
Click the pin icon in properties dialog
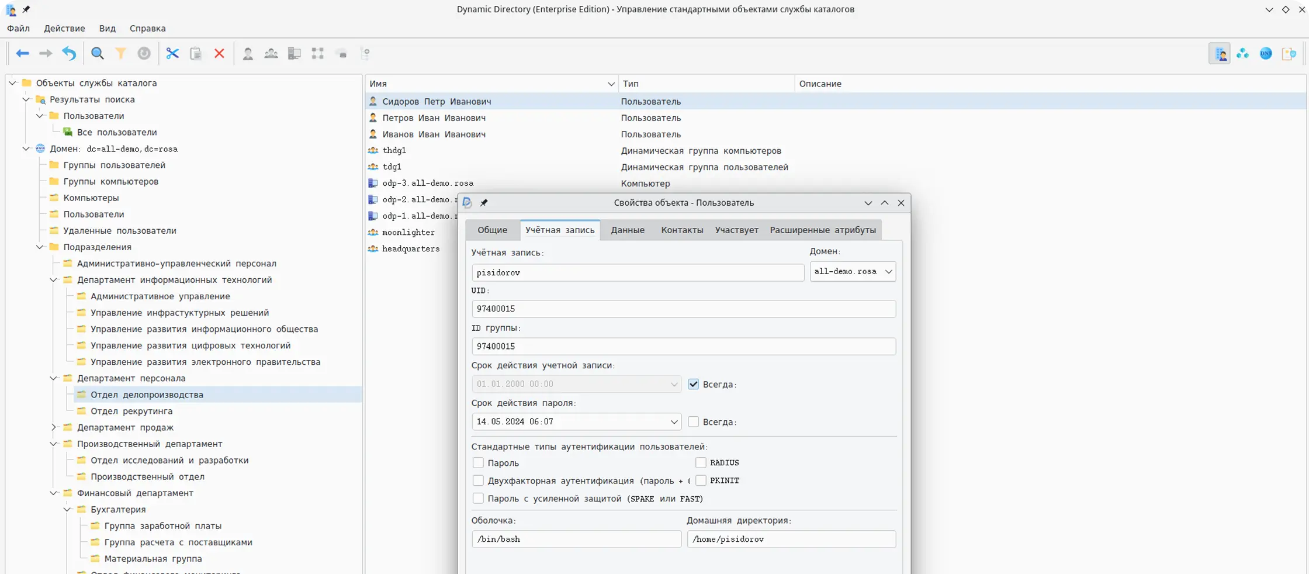pos(484,203)
